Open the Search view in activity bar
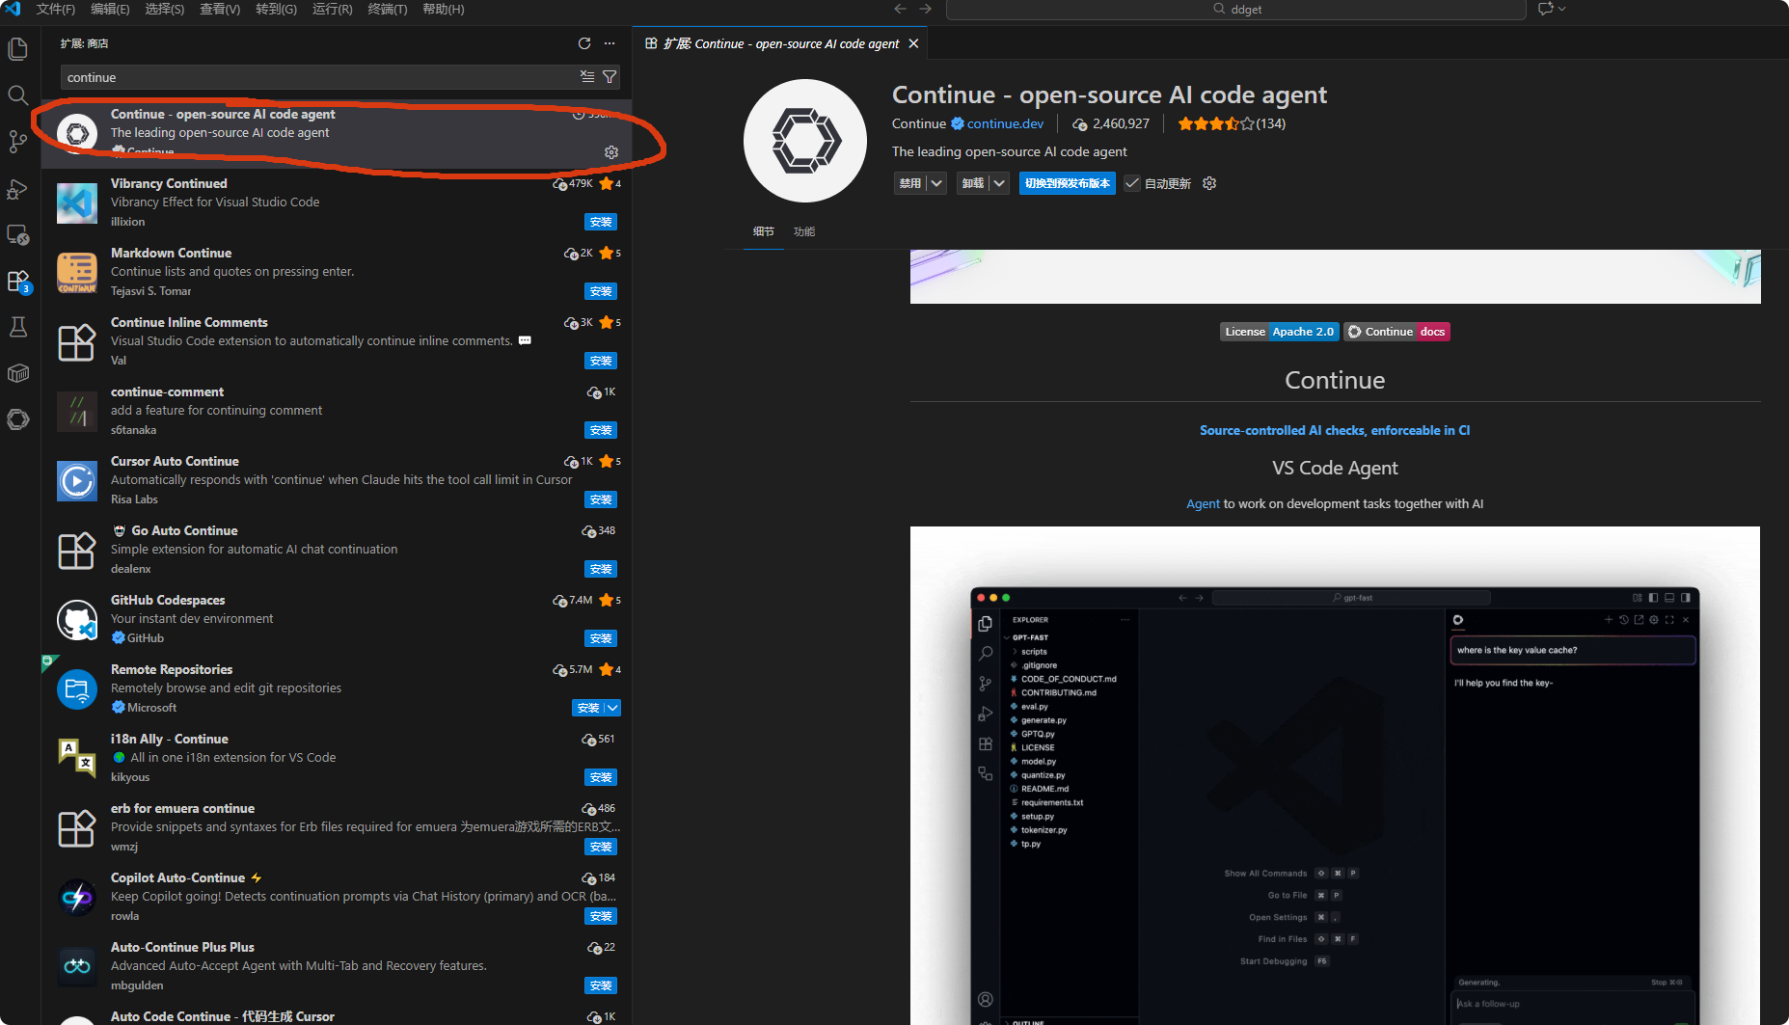Viewport: 1789px width, 1025px height. tap(18, 94)
